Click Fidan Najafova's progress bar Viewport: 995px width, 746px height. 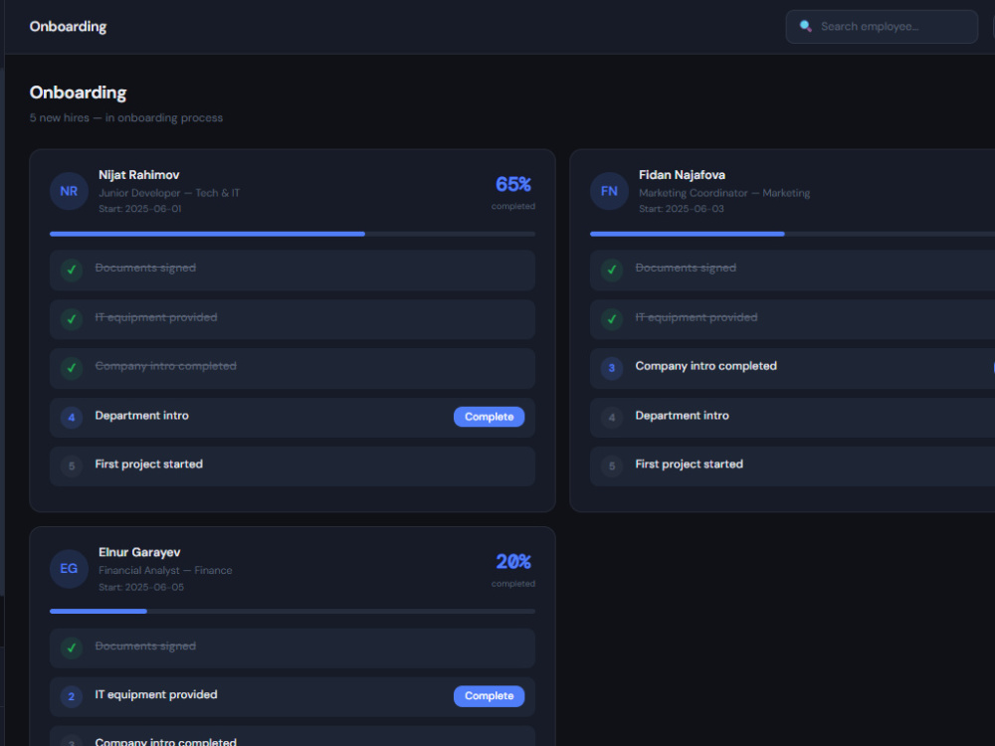pos(793,234)
